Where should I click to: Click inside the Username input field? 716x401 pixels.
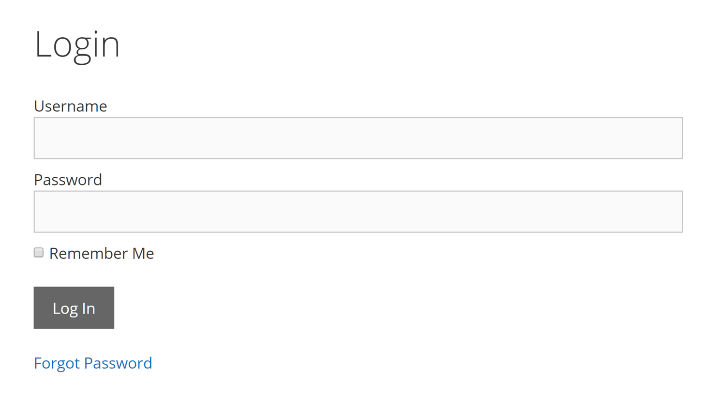(x=358, y=138)
